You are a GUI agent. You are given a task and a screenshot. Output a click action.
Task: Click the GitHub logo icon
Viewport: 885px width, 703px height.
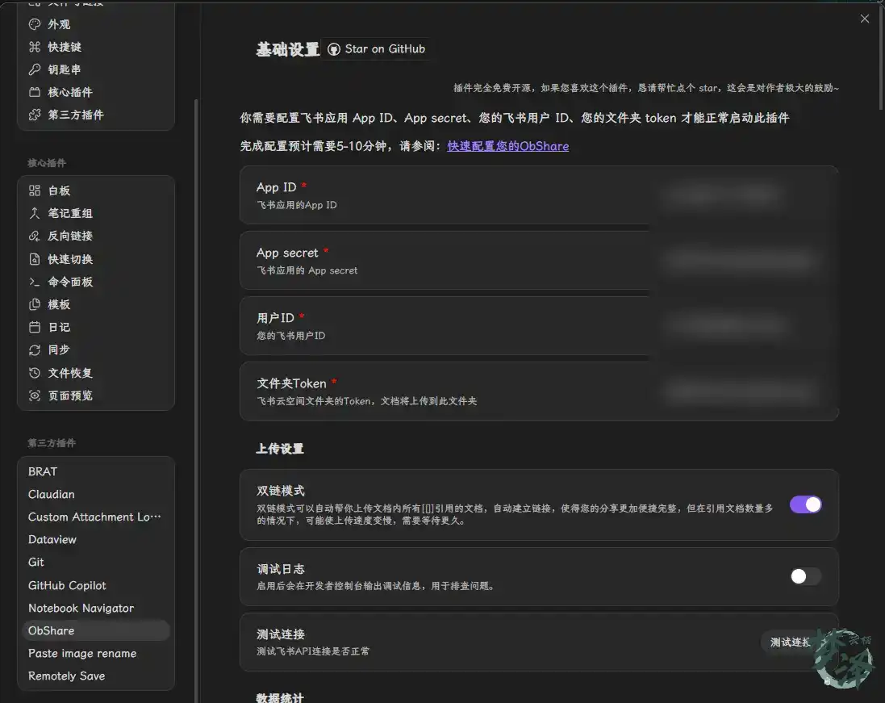point(334,49)
